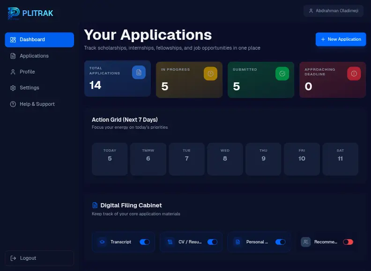The height and width of the screenshot is (271, 371).
Task: Click the user icon beside Abdrahman Oladimeji
Action: [311, 11]
